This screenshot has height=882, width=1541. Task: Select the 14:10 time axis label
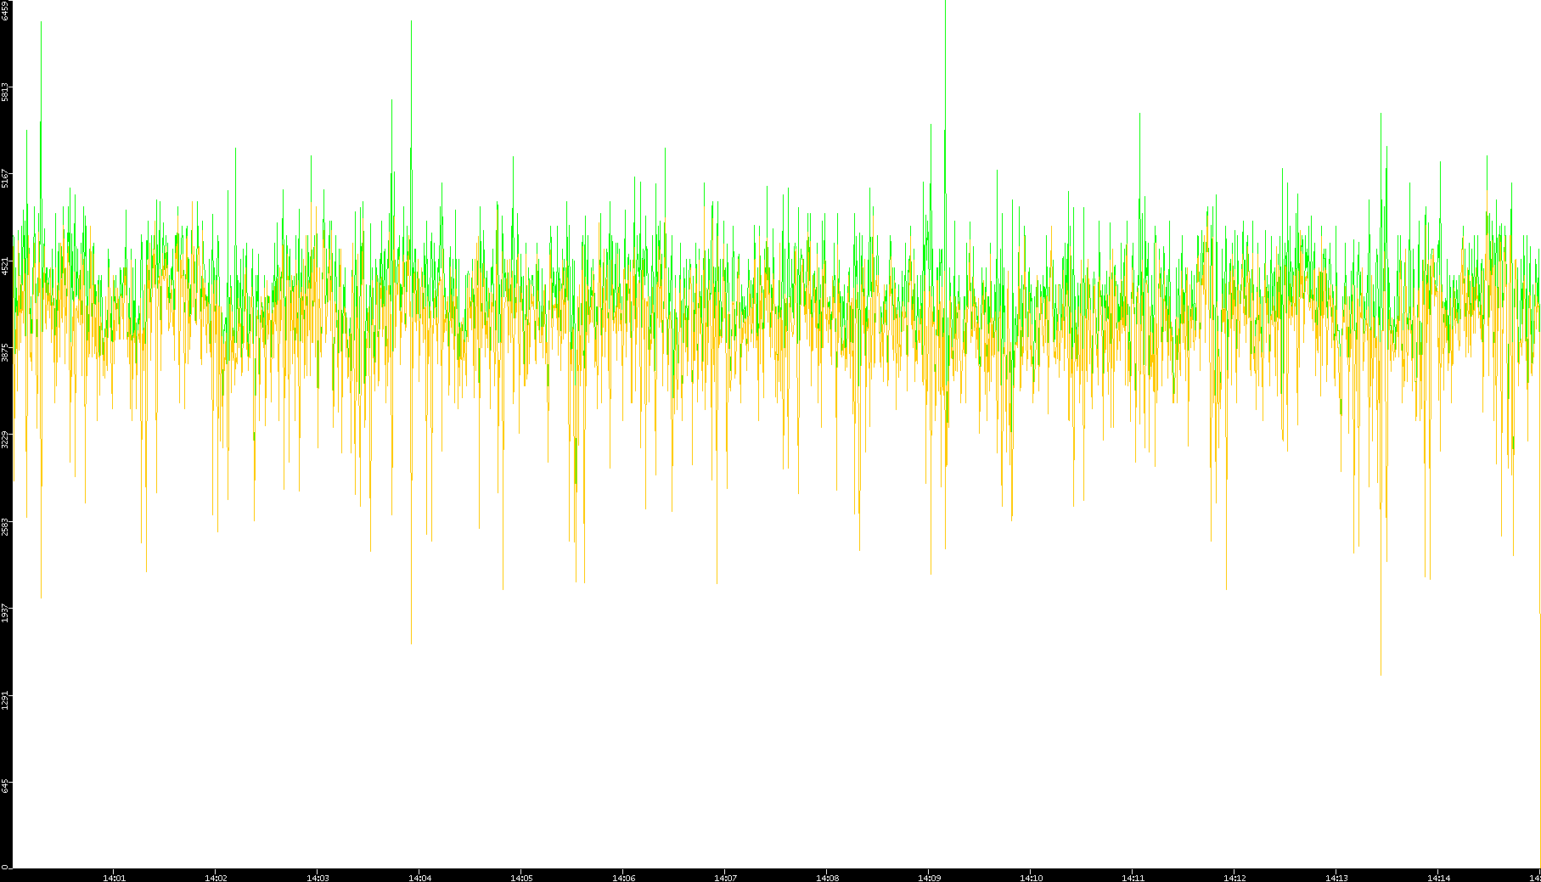(x=1031, y=878)
